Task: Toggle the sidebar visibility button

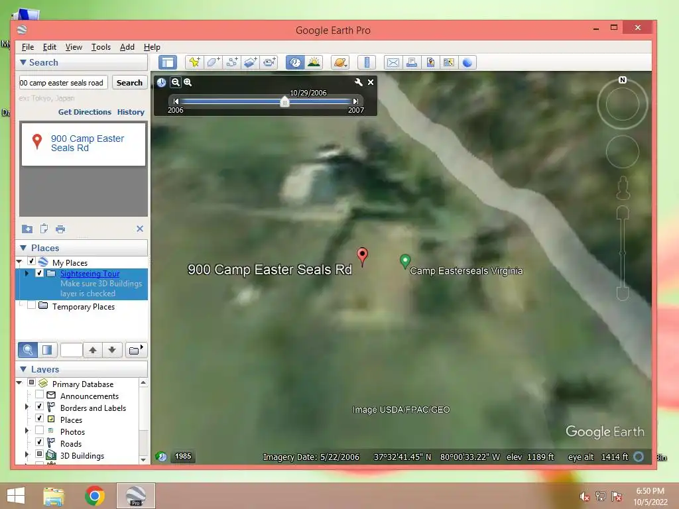Action: click(168, 62)
